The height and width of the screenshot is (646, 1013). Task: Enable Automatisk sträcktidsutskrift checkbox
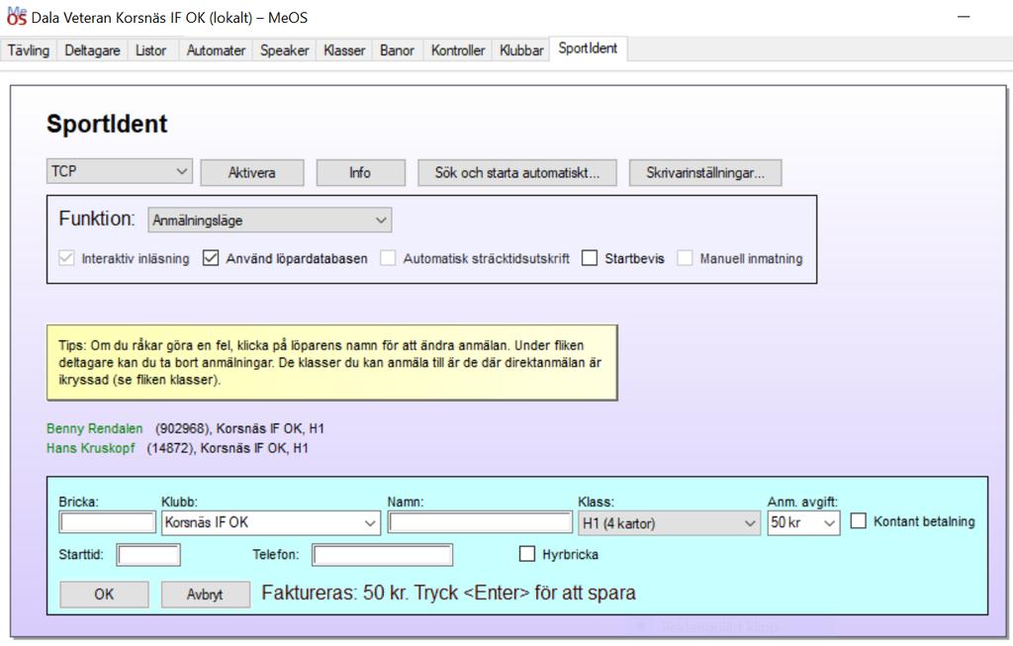388,258
